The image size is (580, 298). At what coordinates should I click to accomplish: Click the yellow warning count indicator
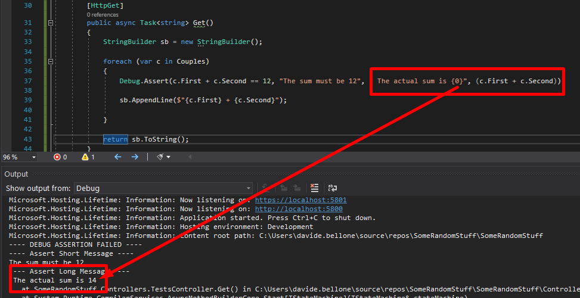click(88, 157)
